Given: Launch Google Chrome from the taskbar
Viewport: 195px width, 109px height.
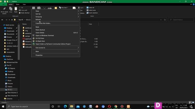Looking at the screenshot, I should [x=116, y=106].
